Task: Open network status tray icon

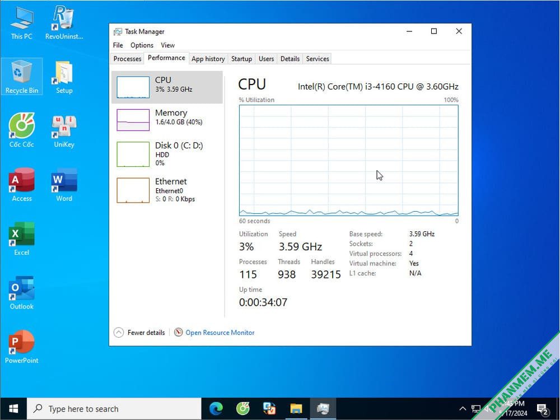Action: tap(476, 409)
